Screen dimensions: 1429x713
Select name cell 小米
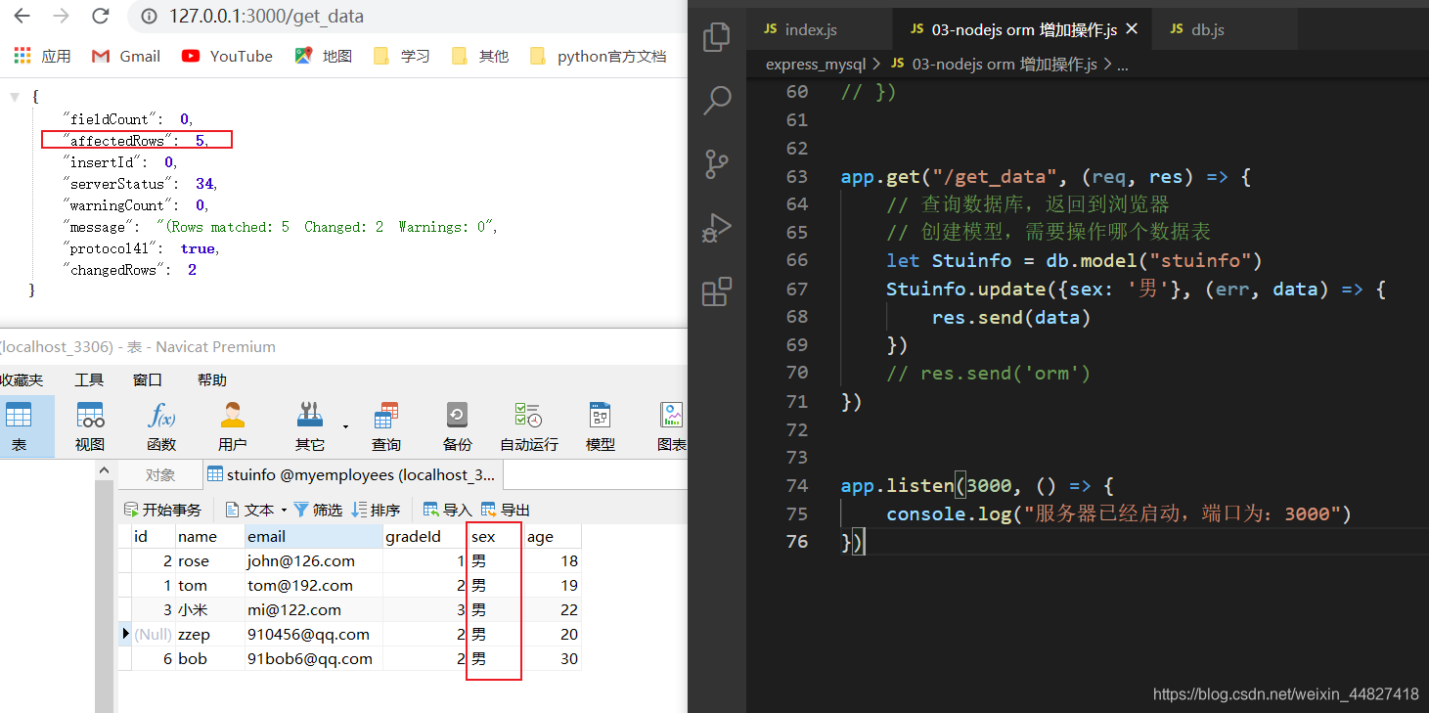209,610
